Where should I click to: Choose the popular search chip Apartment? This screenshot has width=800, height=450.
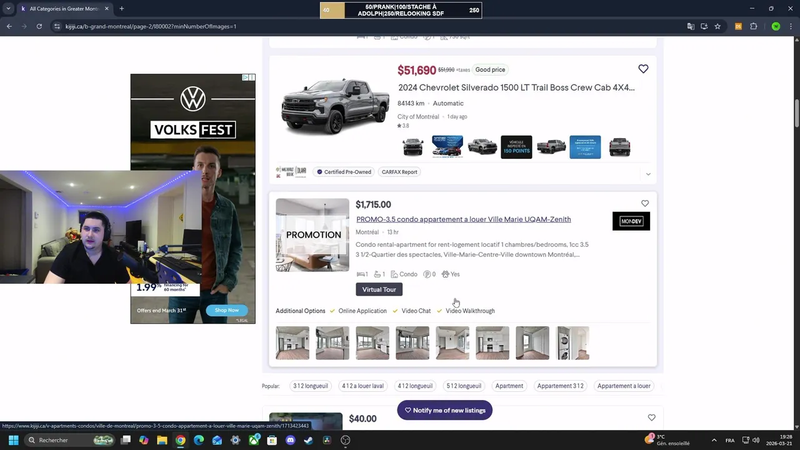point(509,386)
